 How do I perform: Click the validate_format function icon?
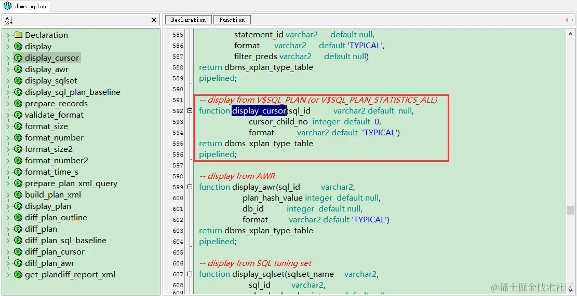coord(18,115)
